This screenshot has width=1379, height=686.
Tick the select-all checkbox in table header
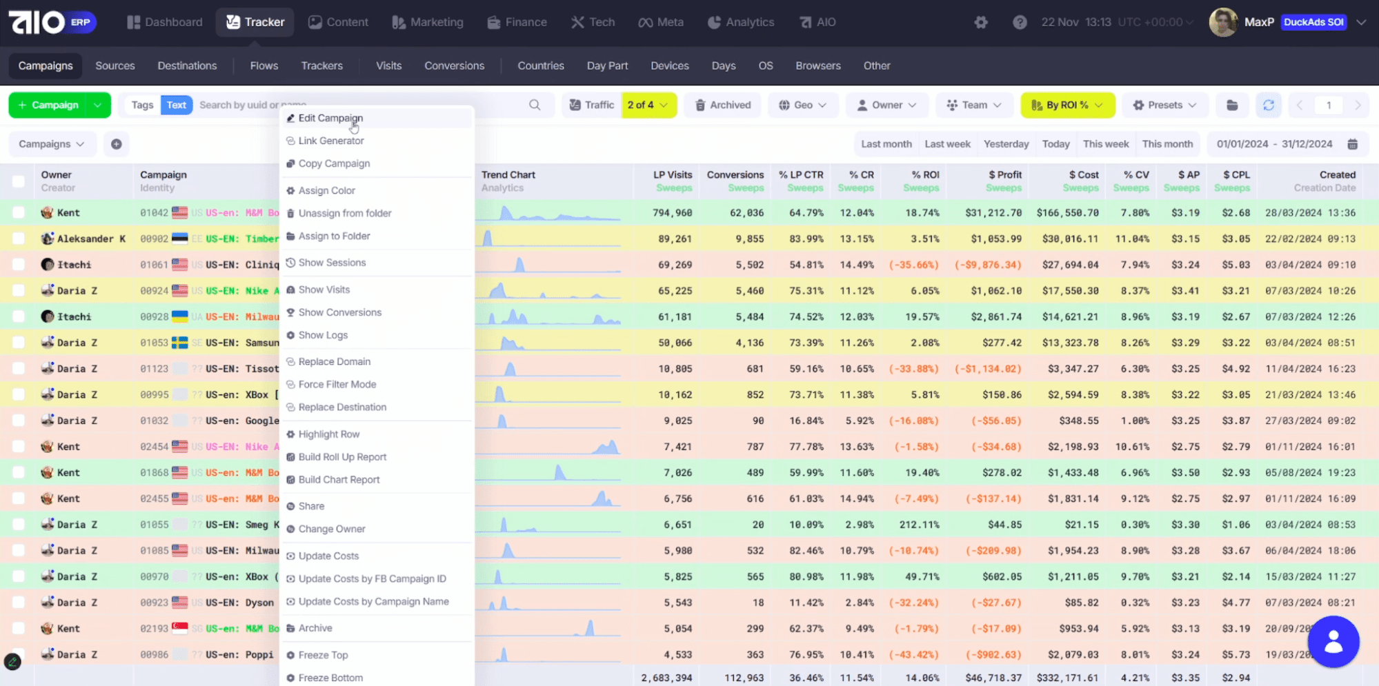coord(19,181)
